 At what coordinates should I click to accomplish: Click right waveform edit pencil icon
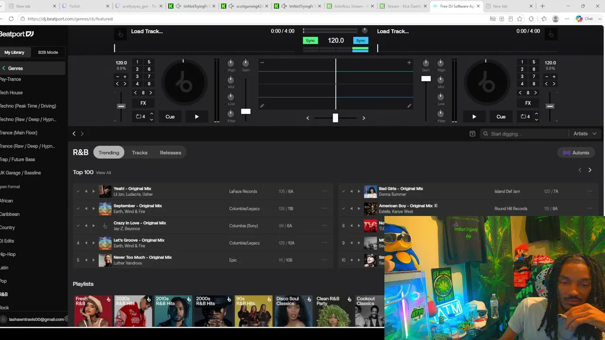409,106
